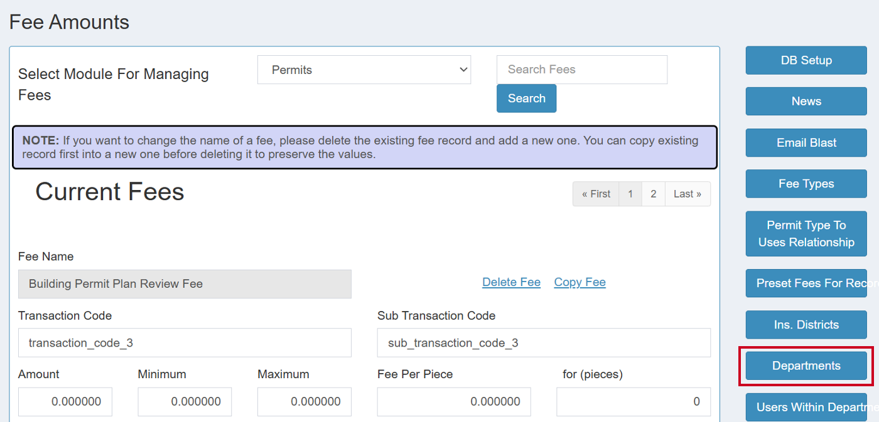Click the 'Fee Per Piece' label
The width and height of the screenshot is (879, 422).
(415, 374)
